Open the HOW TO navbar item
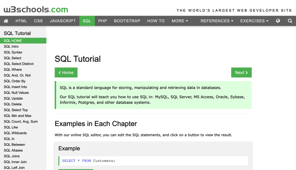296x170 pixels. [x=156, y=21]
